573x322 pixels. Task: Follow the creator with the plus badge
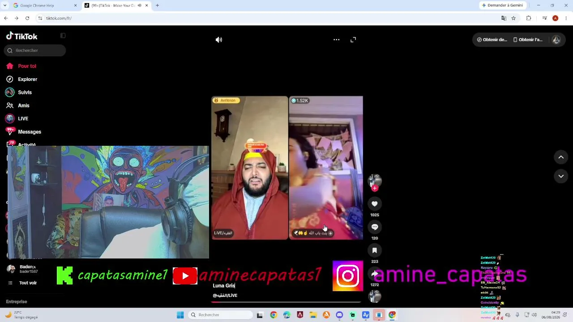(375, 188)
